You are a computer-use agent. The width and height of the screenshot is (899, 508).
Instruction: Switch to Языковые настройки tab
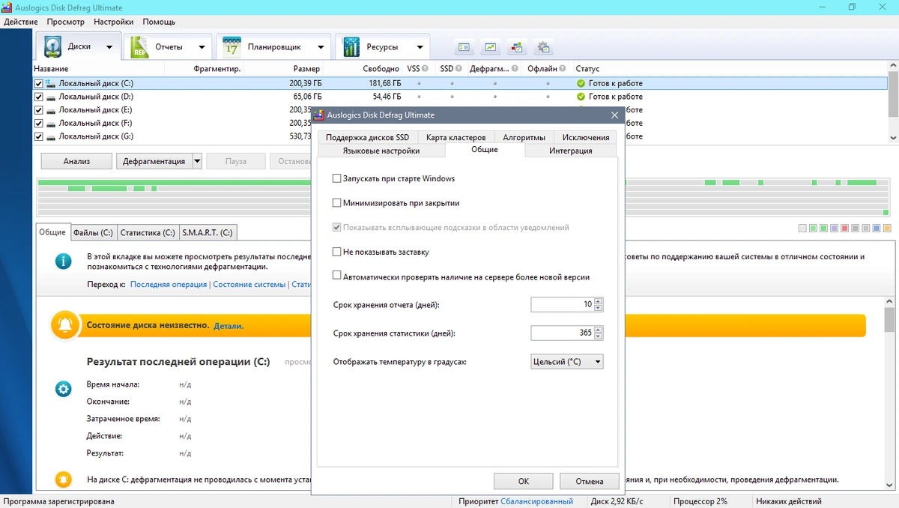click(381, 151)
